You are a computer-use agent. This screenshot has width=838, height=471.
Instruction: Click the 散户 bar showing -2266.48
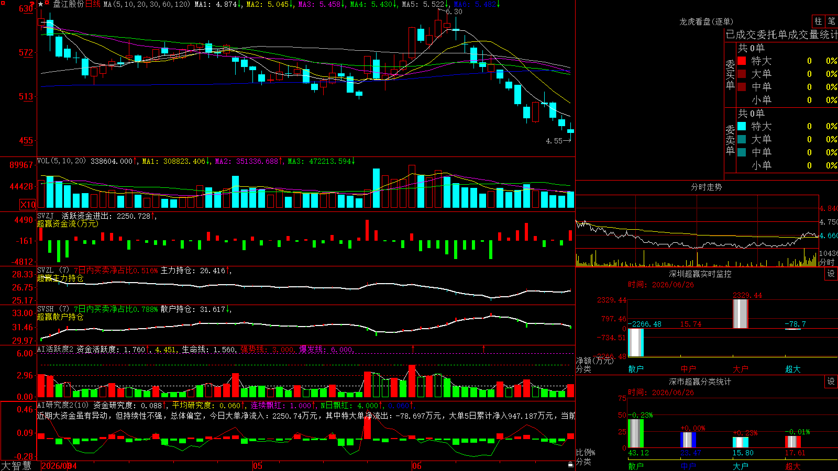click(x=635, y=342)
